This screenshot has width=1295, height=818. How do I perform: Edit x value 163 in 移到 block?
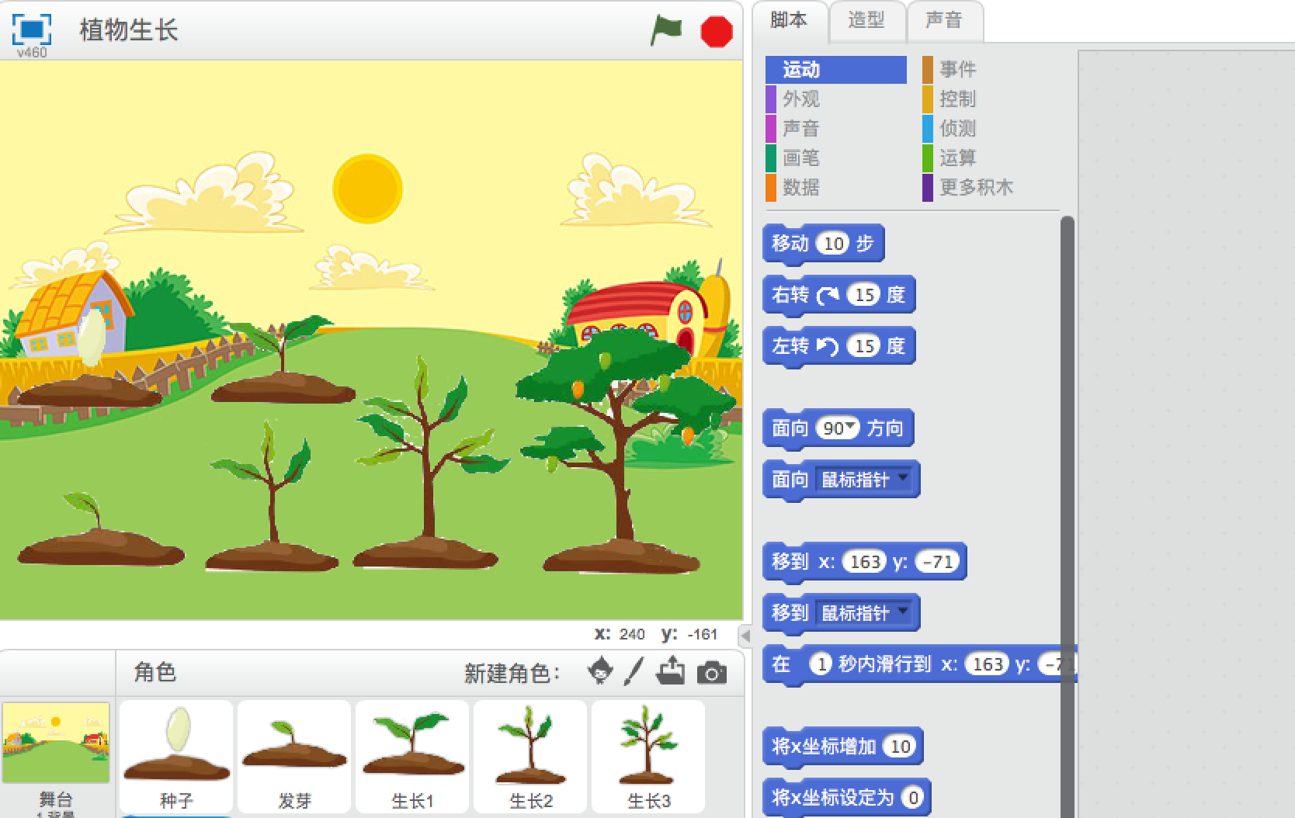pos(864,562)
